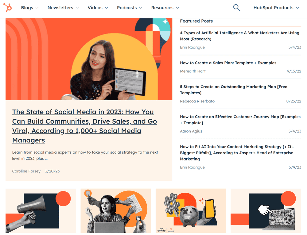Click the 9/15/22 date on Sales Plan post
307x235 pixels.
coord(294,71)
